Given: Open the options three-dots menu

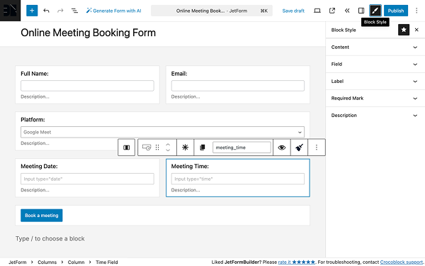Looking at the screenshot, I should pyautogui.click(x=416, y=11).
